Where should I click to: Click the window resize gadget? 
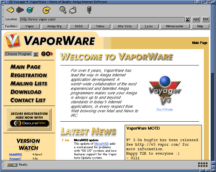(213, 170)
